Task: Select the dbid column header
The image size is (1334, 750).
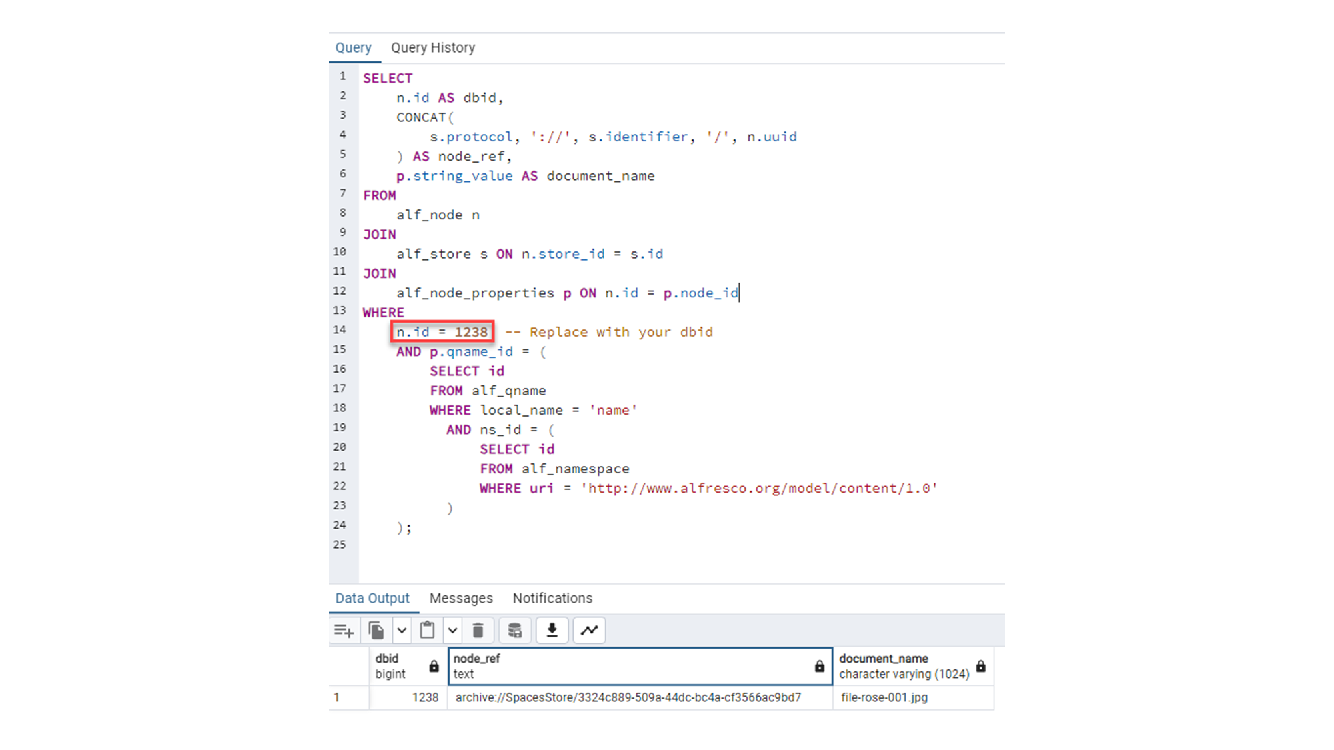Action: tap(407, 666)
